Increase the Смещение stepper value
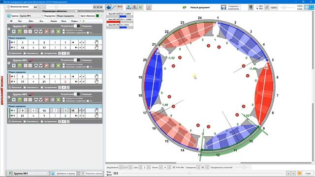The height and width of the screenshot is (177, 315). 207,167
